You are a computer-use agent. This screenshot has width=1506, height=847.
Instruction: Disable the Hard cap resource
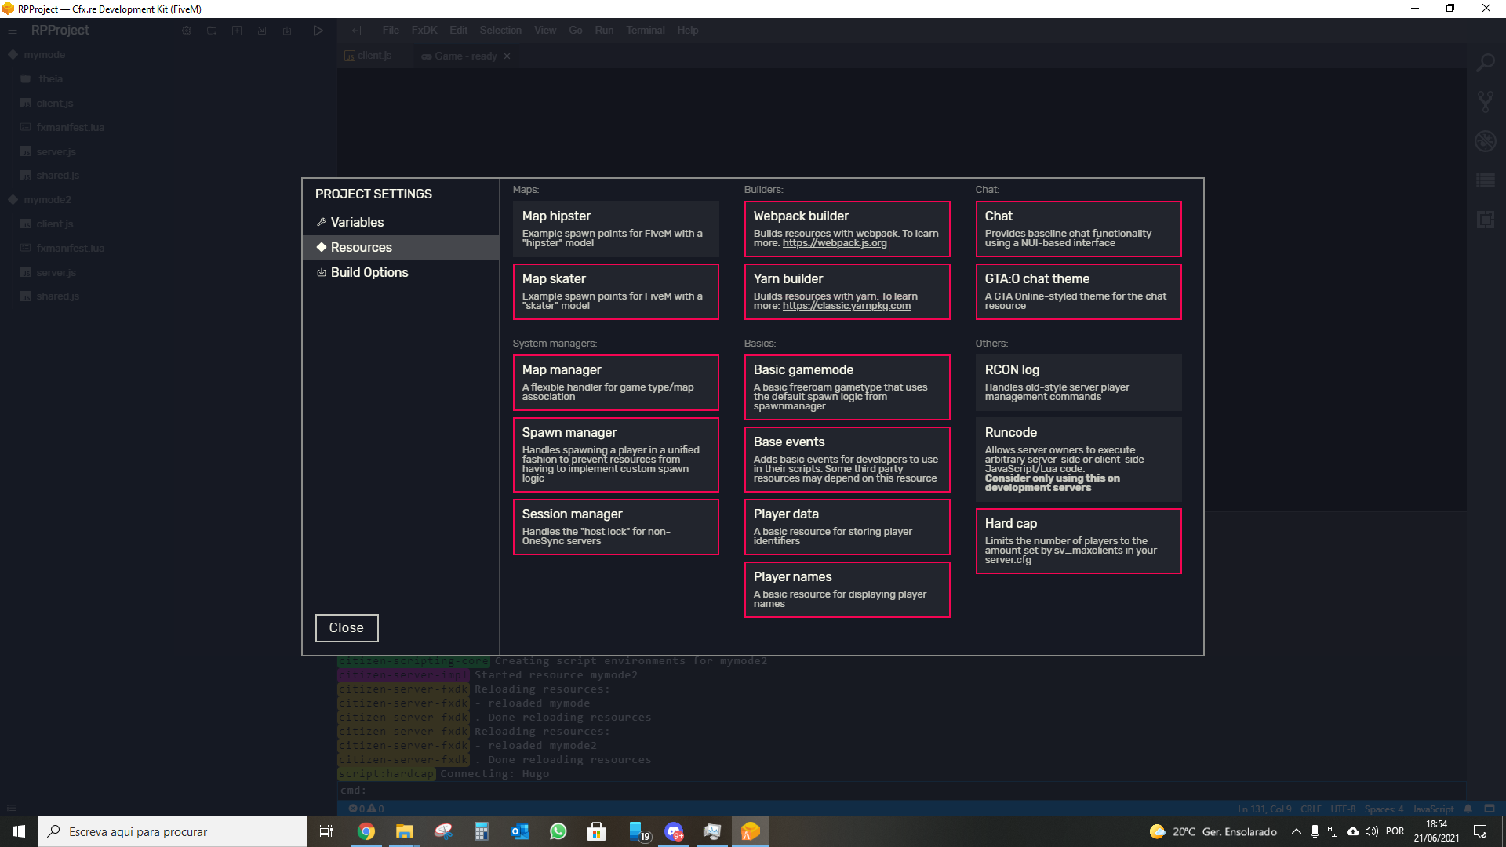point(1079,541)
